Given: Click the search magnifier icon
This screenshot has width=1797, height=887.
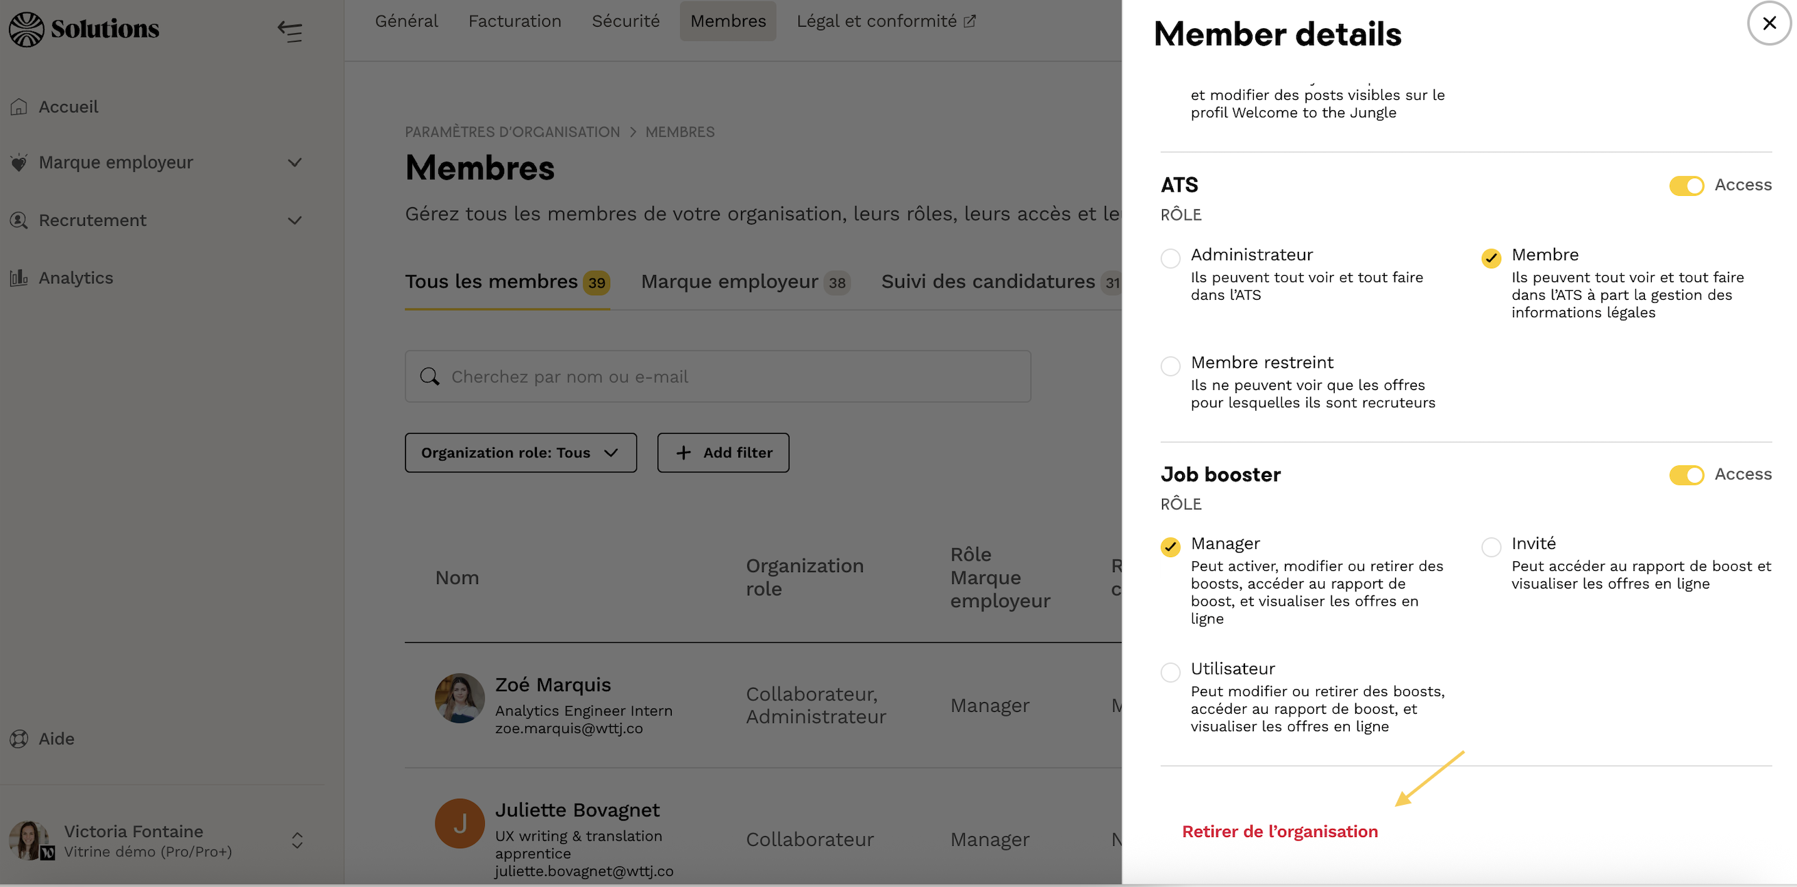Looking at the screenshot, I should pyautogui.click(x=429, y=376).
